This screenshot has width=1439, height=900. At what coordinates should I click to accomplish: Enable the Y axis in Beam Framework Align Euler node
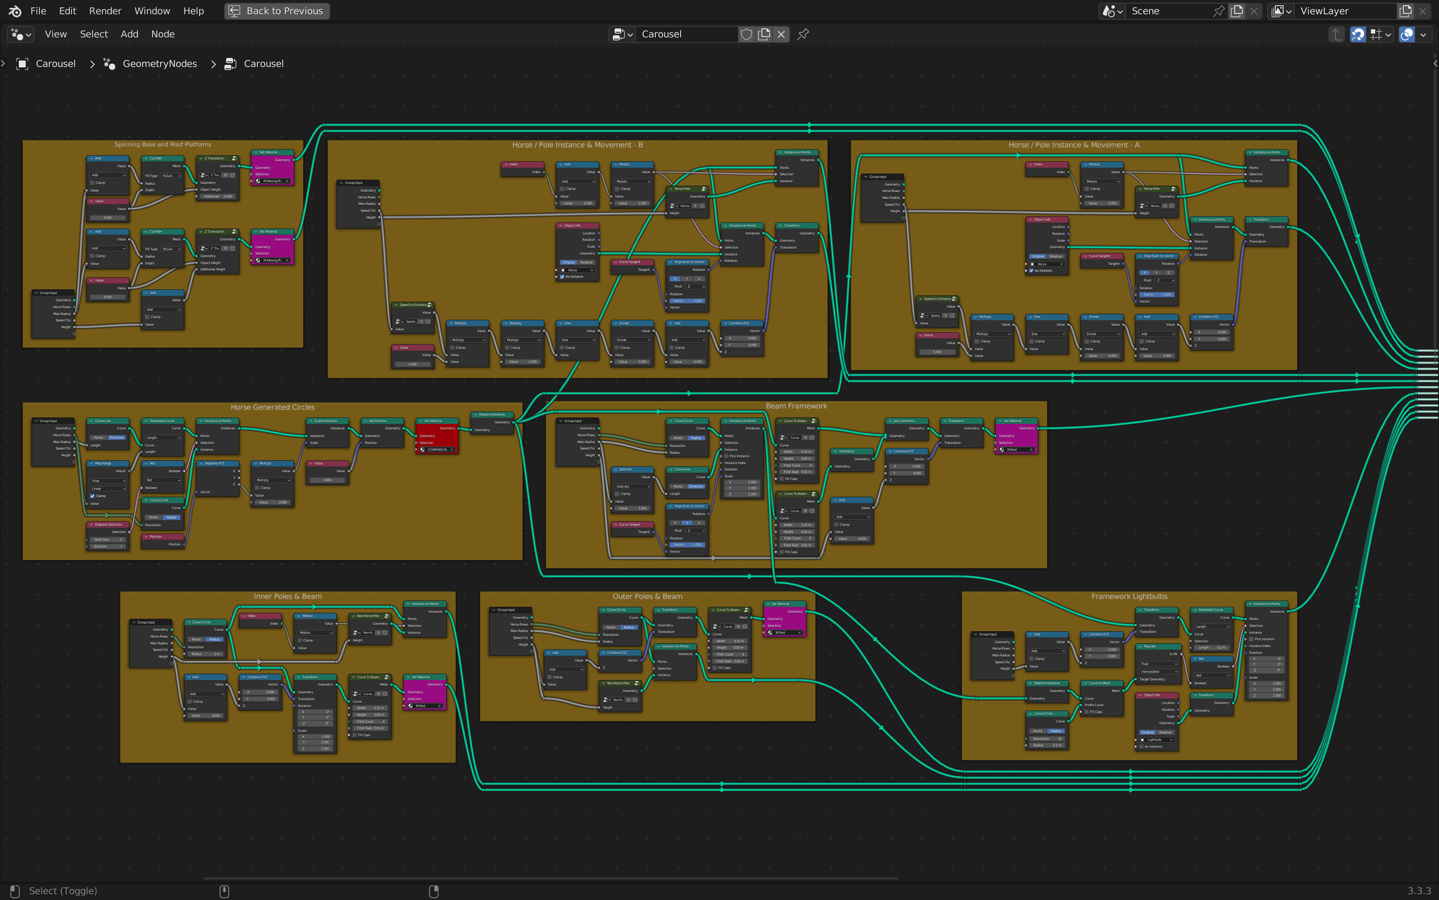687,523
